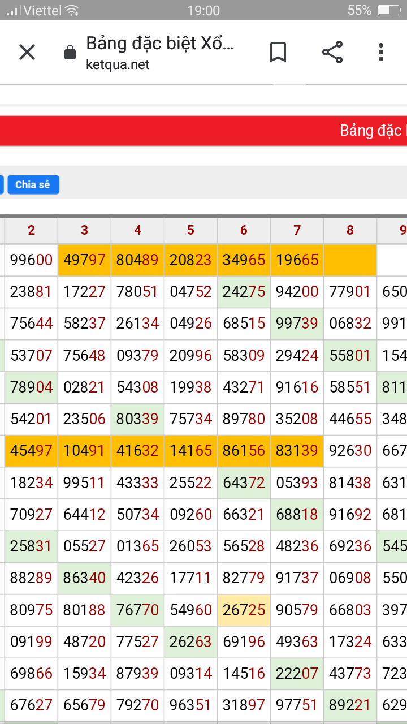Select column header 6

[244, 230]
